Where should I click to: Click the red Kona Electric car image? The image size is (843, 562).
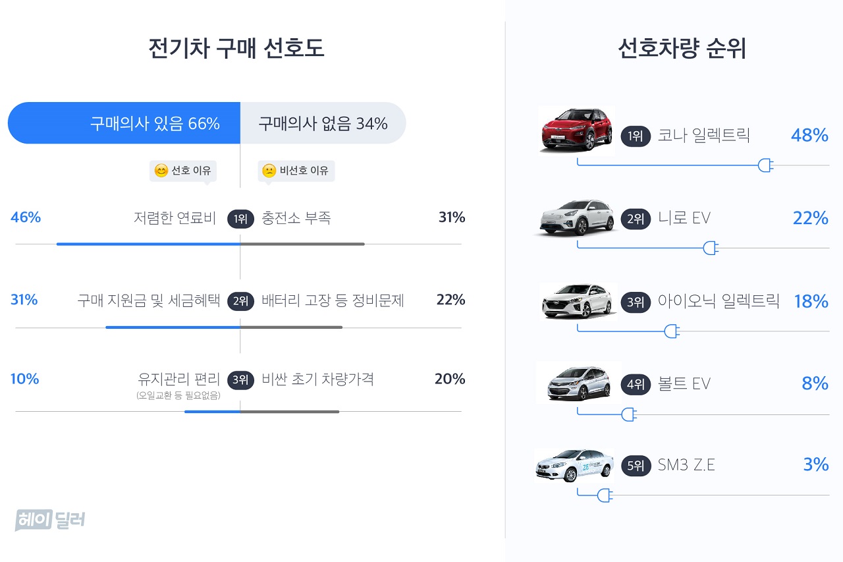(576, 130)
